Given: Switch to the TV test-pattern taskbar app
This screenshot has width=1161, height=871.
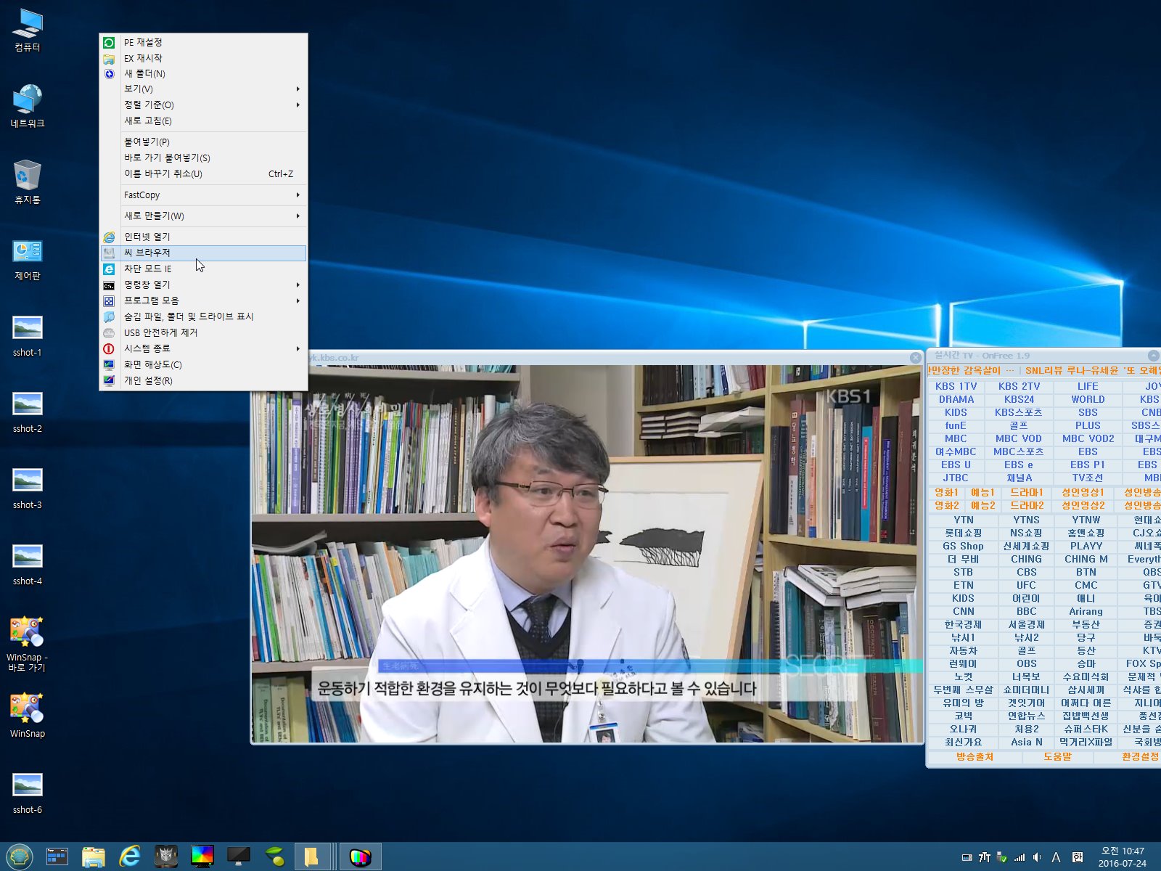Looking at the screenshot, I should coord(360,856).
